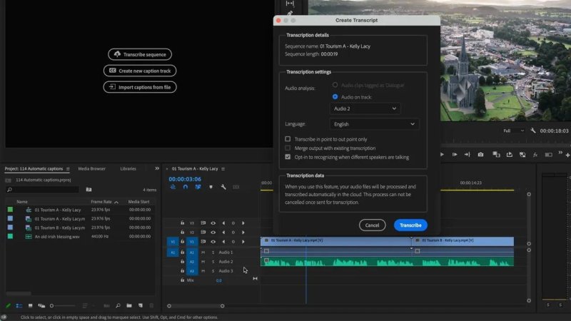Export frame with the camera icon

pos(480,155)
